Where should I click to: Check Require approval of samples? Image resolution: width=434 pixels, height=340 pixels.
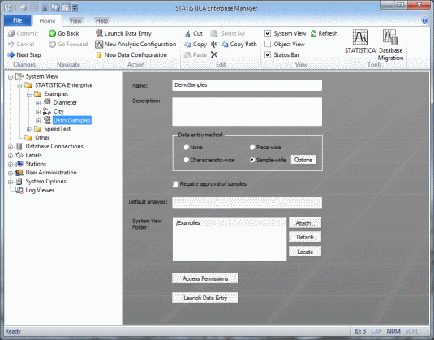pos(175,184)
